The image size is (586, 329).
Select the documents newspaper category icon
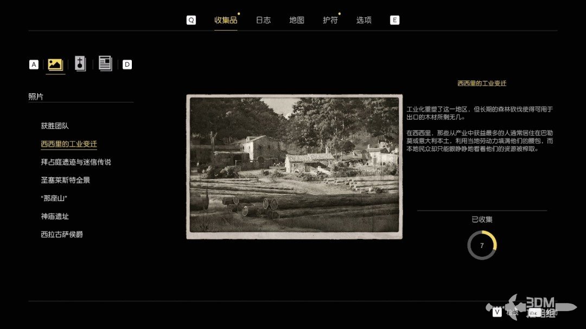pyautogui.click(x=105, y=63)
